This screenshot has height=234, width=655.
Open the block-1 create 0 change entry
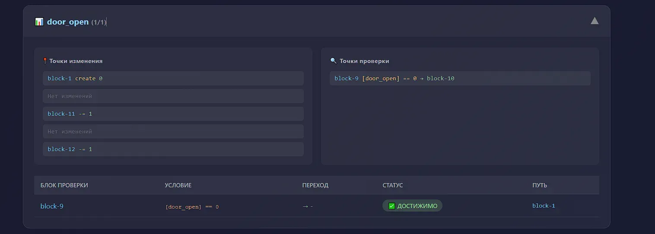click(x=173, y=79)
